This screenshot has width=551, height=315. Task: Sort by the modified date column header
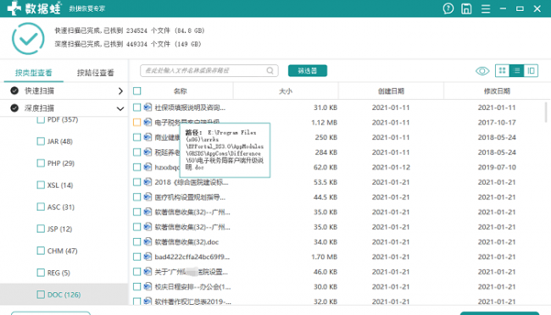click(x=497, y=91)
